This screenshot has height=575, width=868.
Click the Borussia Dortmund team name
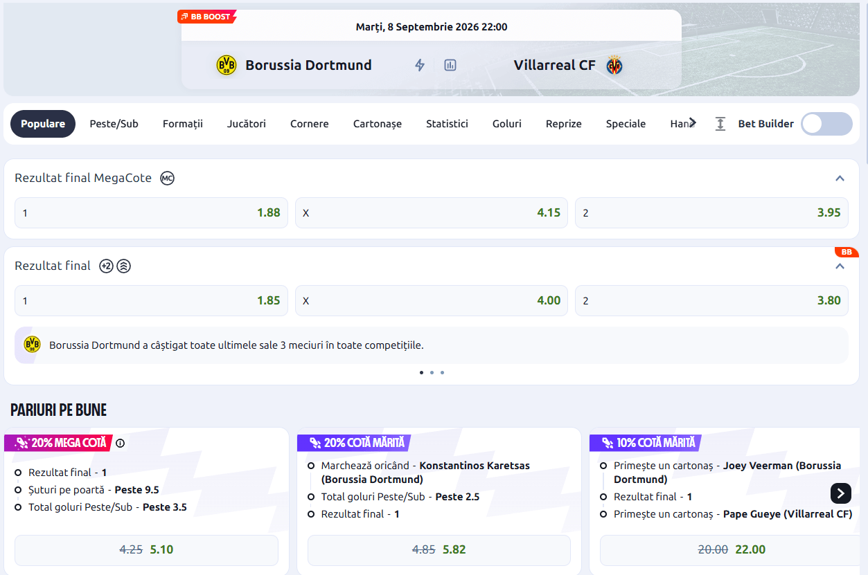[x=309, y=66]
